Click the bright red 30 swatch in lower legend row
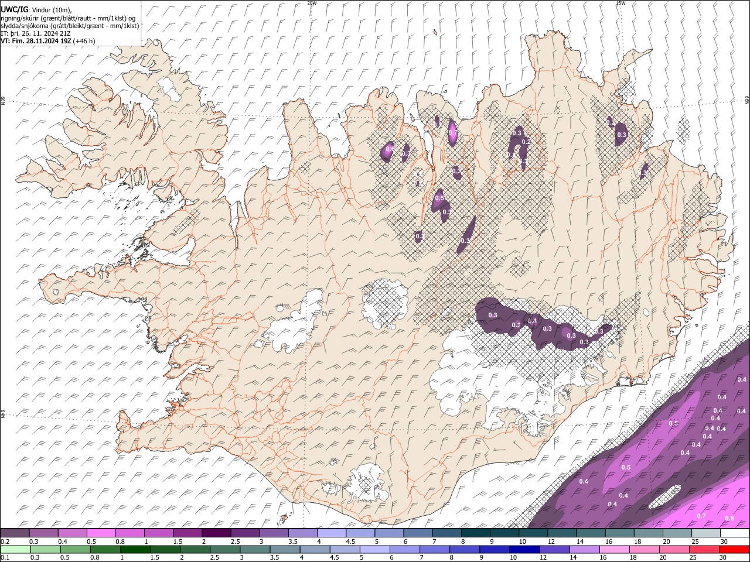The height and width of the screenshot is (562, 750). (x=734, y=549)
